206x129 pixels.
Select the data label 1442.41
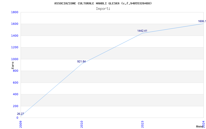pos(142,31)
